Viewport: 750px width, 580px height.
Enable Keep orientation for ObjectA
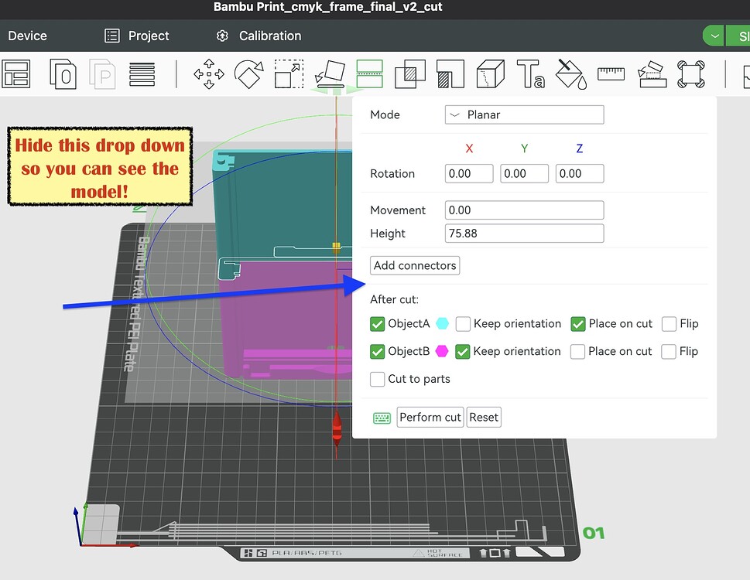click(463, 324)
